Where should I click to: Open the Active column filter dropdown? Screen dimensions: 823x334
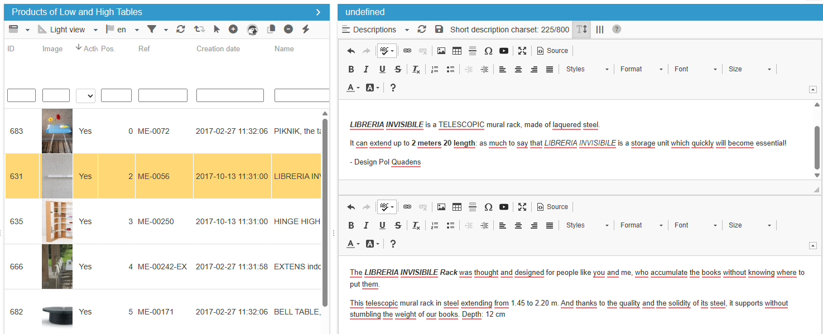pos(85,95)
